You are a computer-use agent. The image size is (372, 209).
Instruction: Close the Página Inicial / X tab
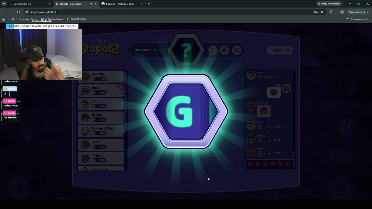(49, 4)
